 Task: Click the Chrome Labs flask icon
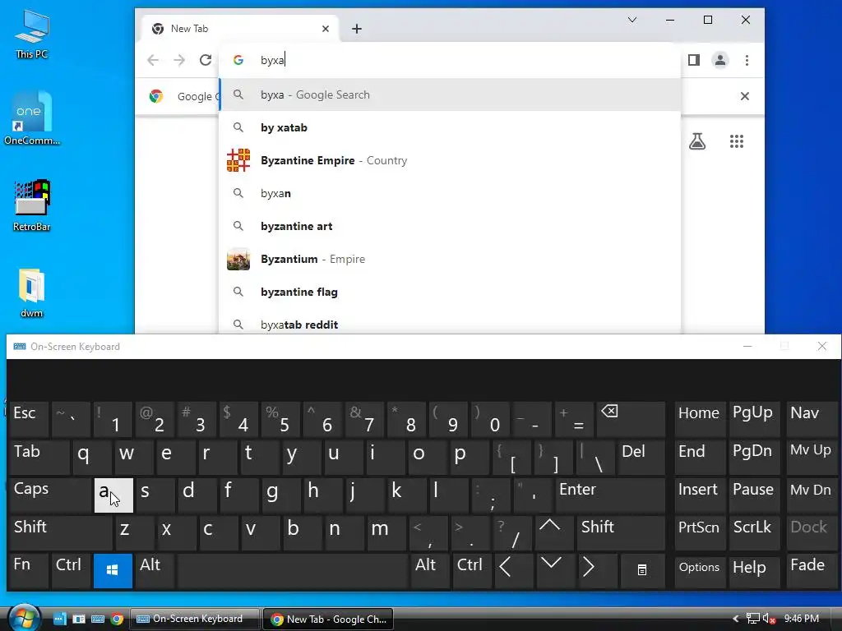(x=697, y=141)
